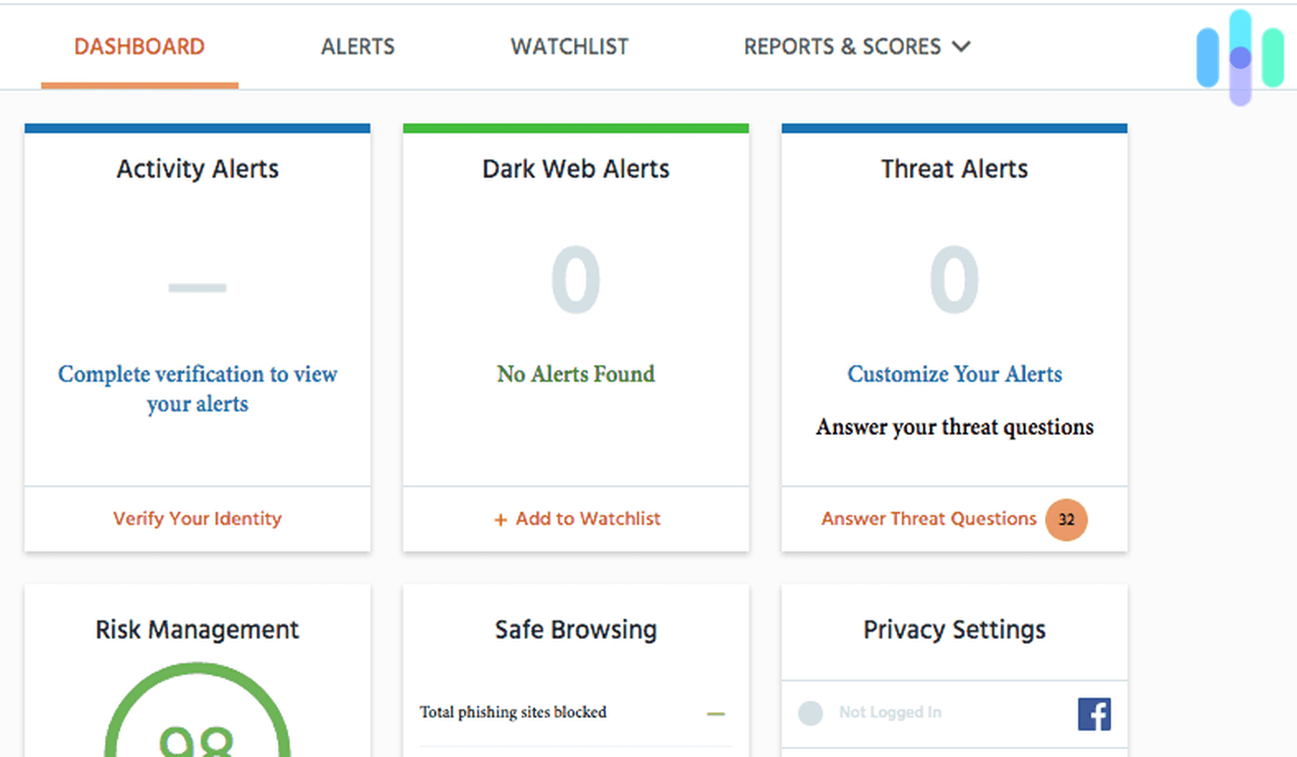Image resolution: width=1297 pixels, height=757 pixels.
Task: Switch to the Alerts tab
Action: [x=357, y=46]
